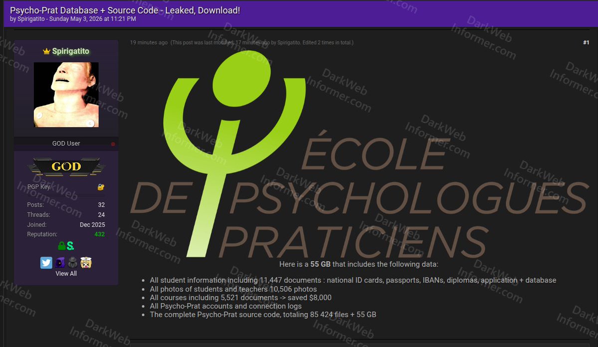Click the Joined date Dec 2025
This screenshot has height=347, width=598.
pyautogui.click(x=92, y=225)
